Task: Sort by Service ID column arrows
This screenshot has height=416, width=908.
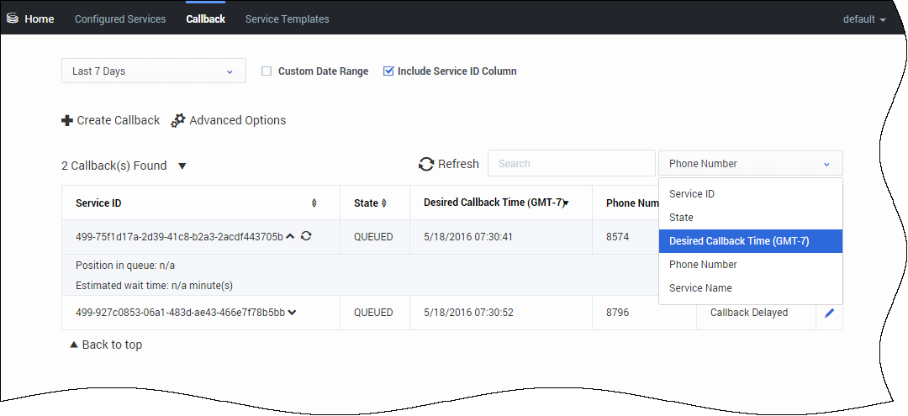Action: point(314,203)
